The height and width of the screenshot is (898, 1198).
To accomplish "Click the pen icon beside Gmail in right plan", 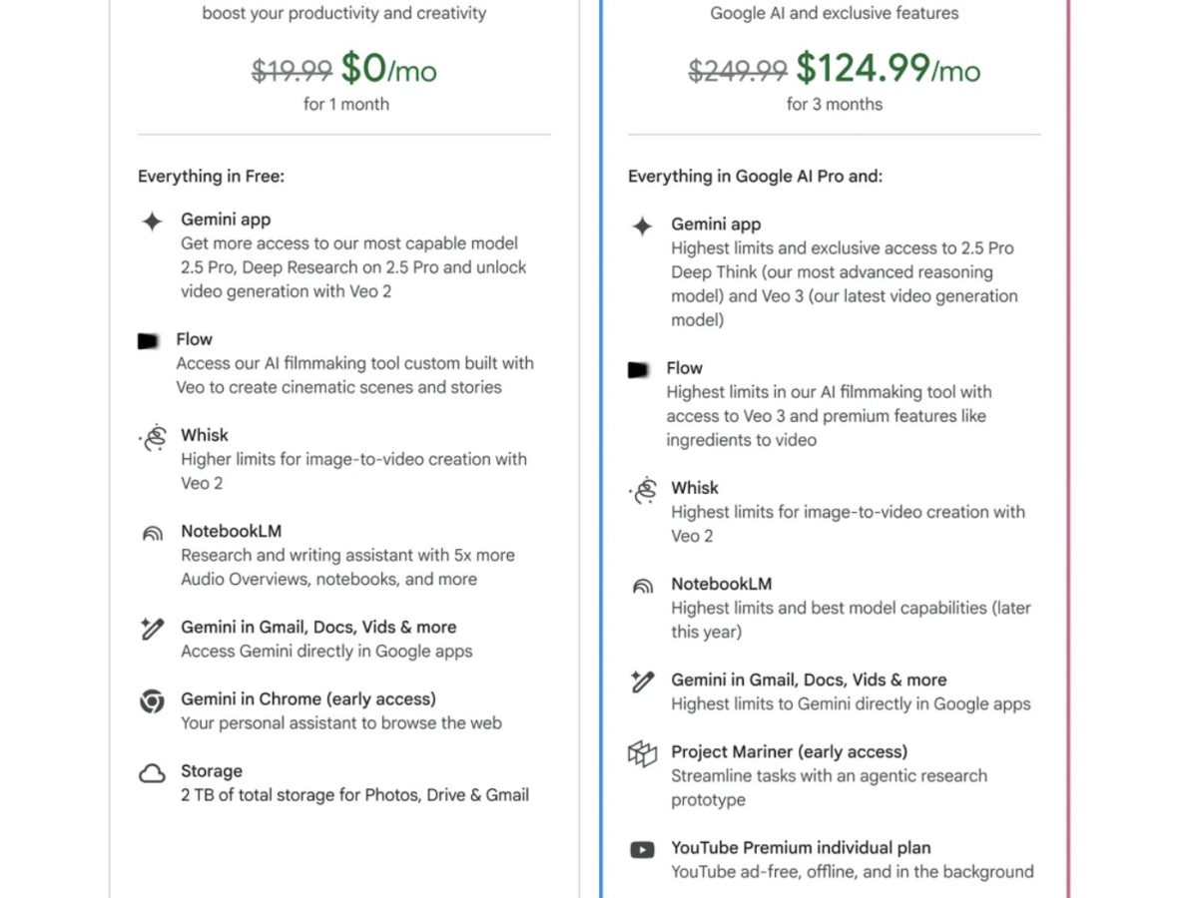I will point(642,681).
